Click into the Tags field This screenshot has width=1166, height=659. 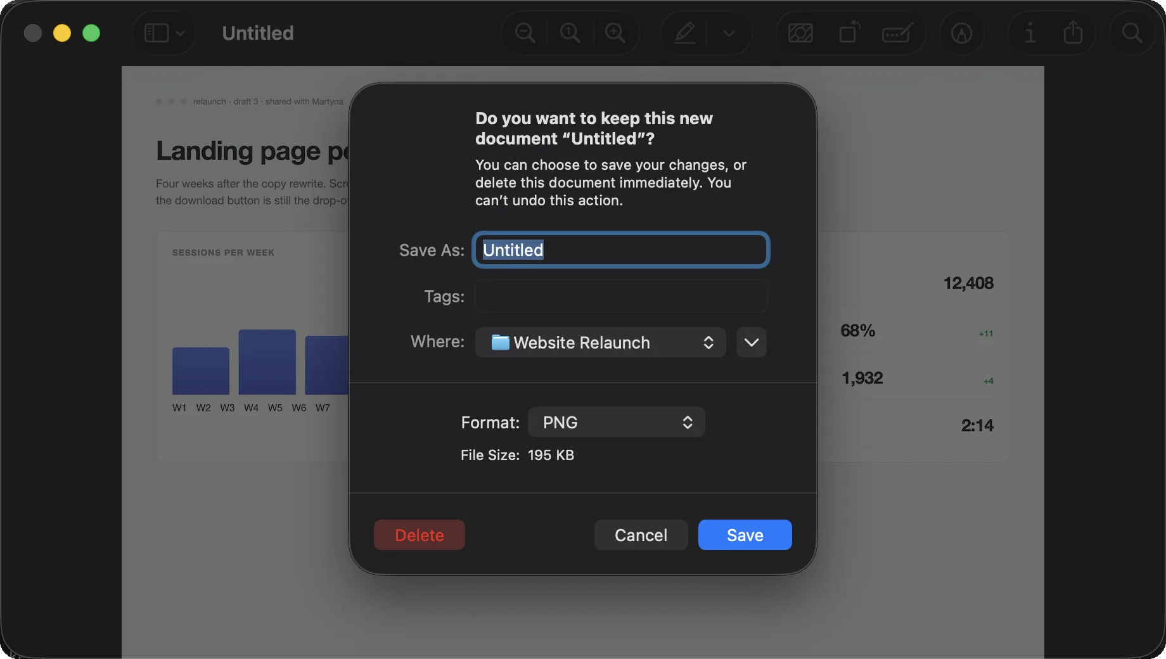point(621,297)
